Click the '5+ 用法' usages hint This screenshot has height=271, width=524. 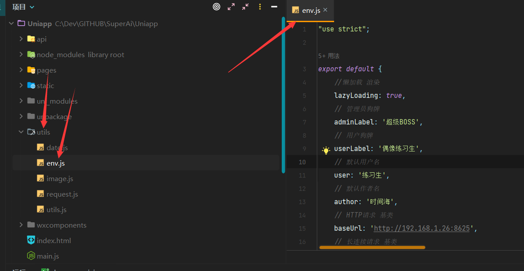click(x=329, y=56)
